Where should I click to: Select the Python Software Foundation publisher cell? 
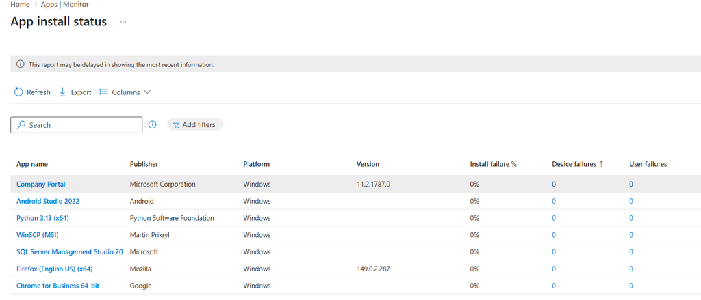[172, 218]
